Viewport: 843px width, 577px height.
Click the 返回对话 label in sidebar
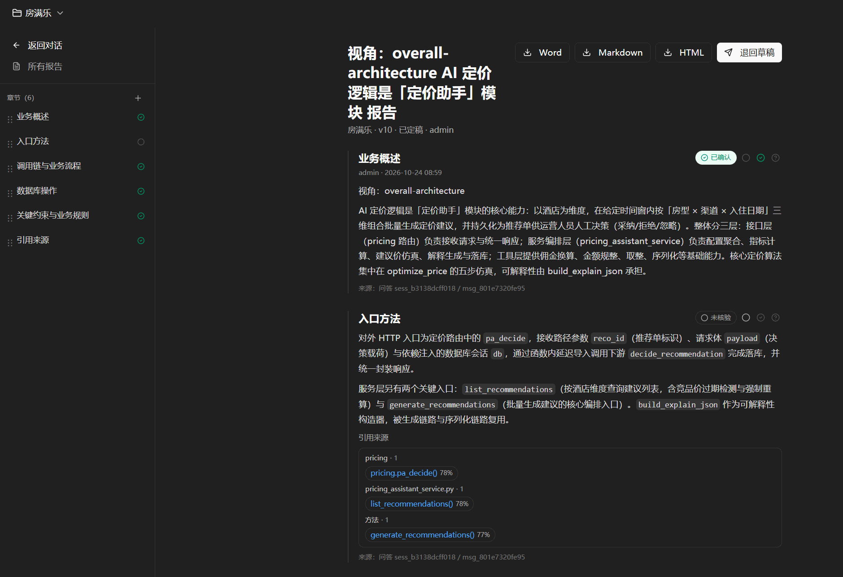[x=45, y=45]
